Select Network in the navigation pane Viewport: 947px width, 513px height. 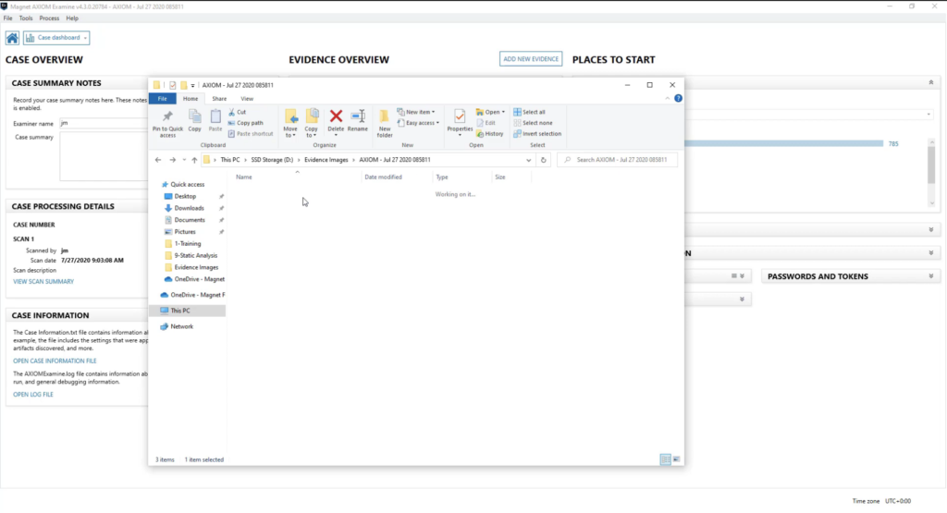181,326
